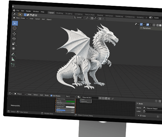Open the pivot point dropdown
Screen dimensions: 162x137
coord(88,18)
